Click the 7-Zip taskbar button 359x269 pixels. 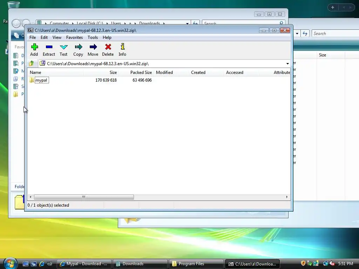(x=252, y=264)
